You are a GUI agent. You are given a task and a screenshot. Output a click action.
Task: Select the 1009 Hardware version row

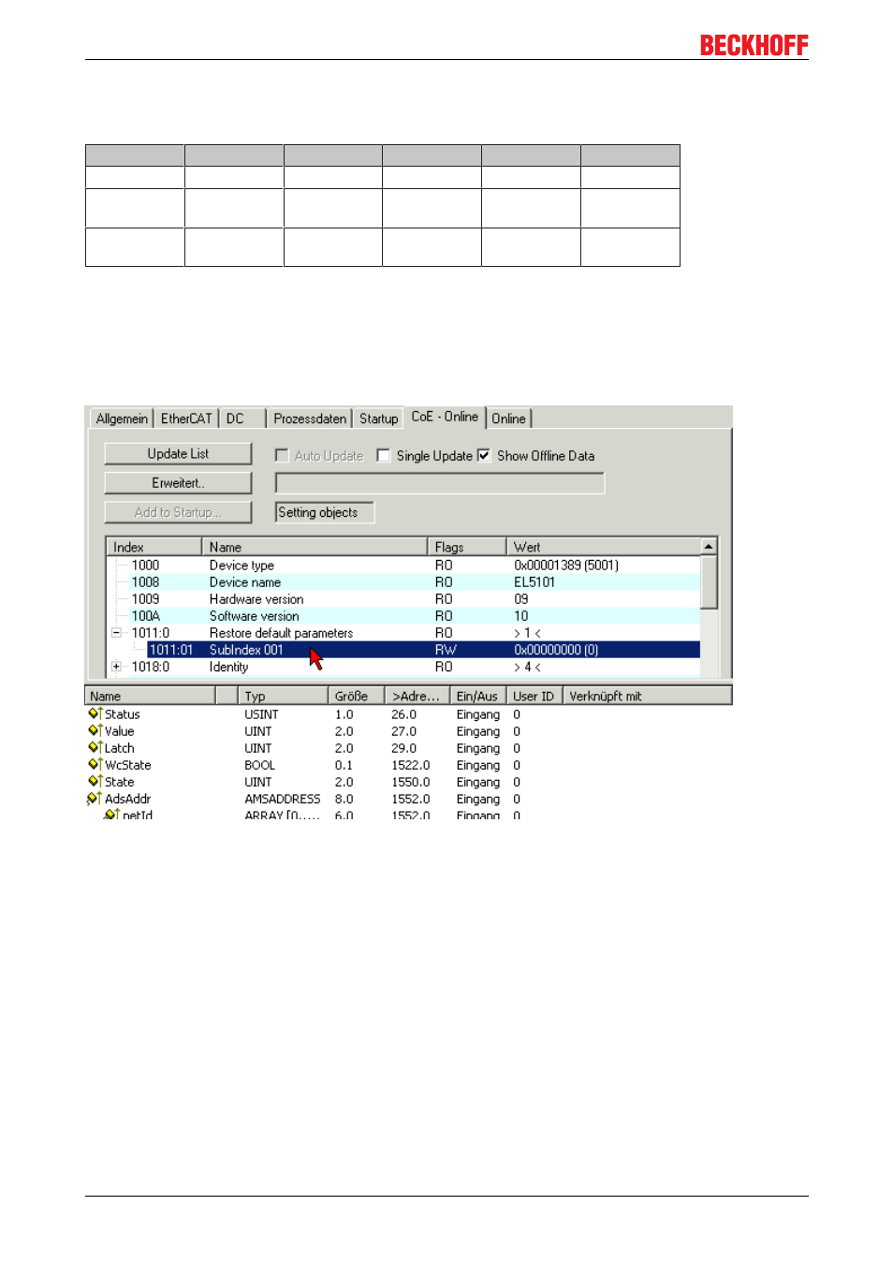tap(404, 599)
